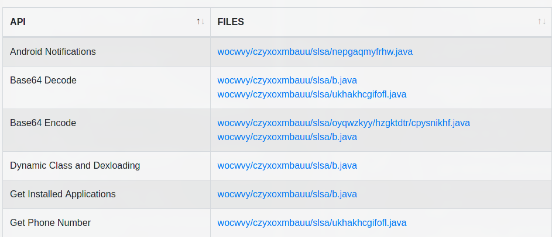Viewport: 552px width, 237px height.
Task: Select the Base64 Decode API cell text
Action: 43,81
